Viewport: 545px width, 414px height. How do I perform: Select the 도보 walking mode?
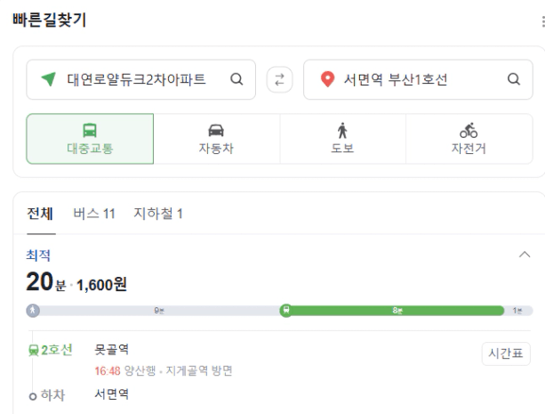tap(342, 139)
